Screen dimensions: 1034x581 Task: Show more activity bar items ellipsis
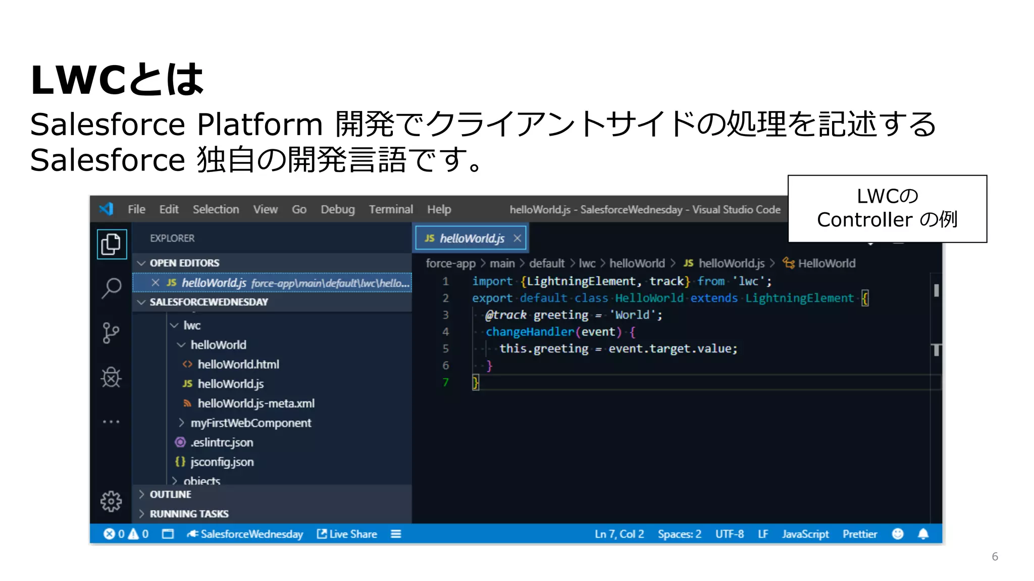pos(111,422)
